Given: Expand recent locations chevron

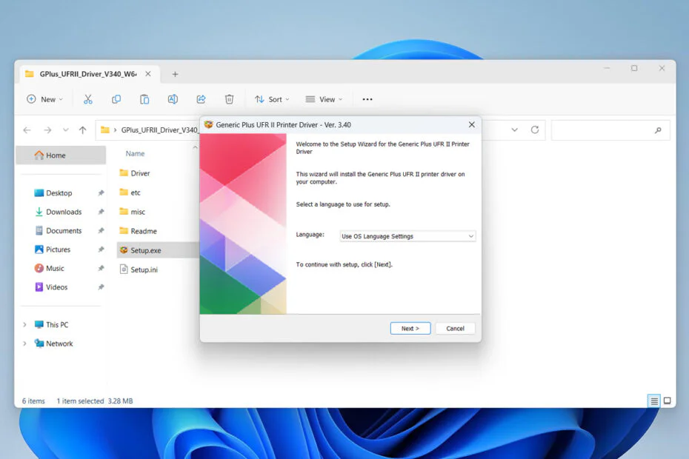Looking at the screenshot, I should tap(65, 130).
